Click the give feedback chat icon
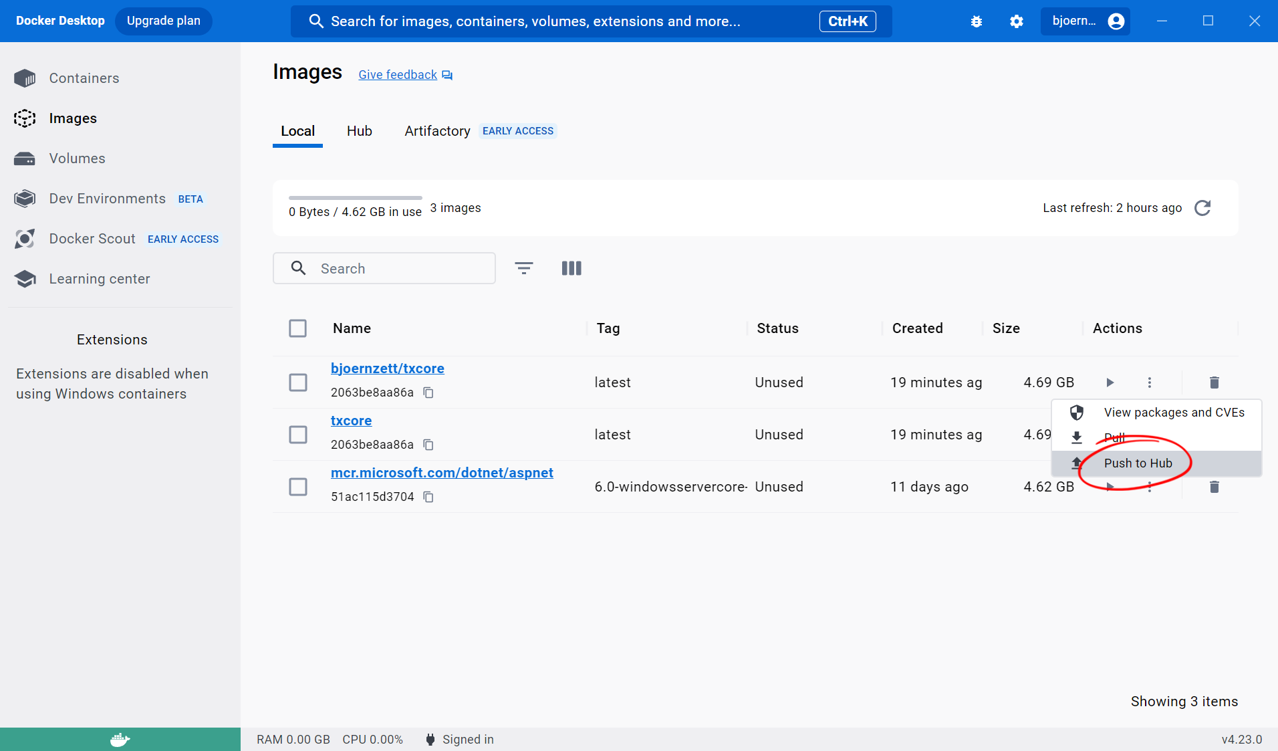 447,76
